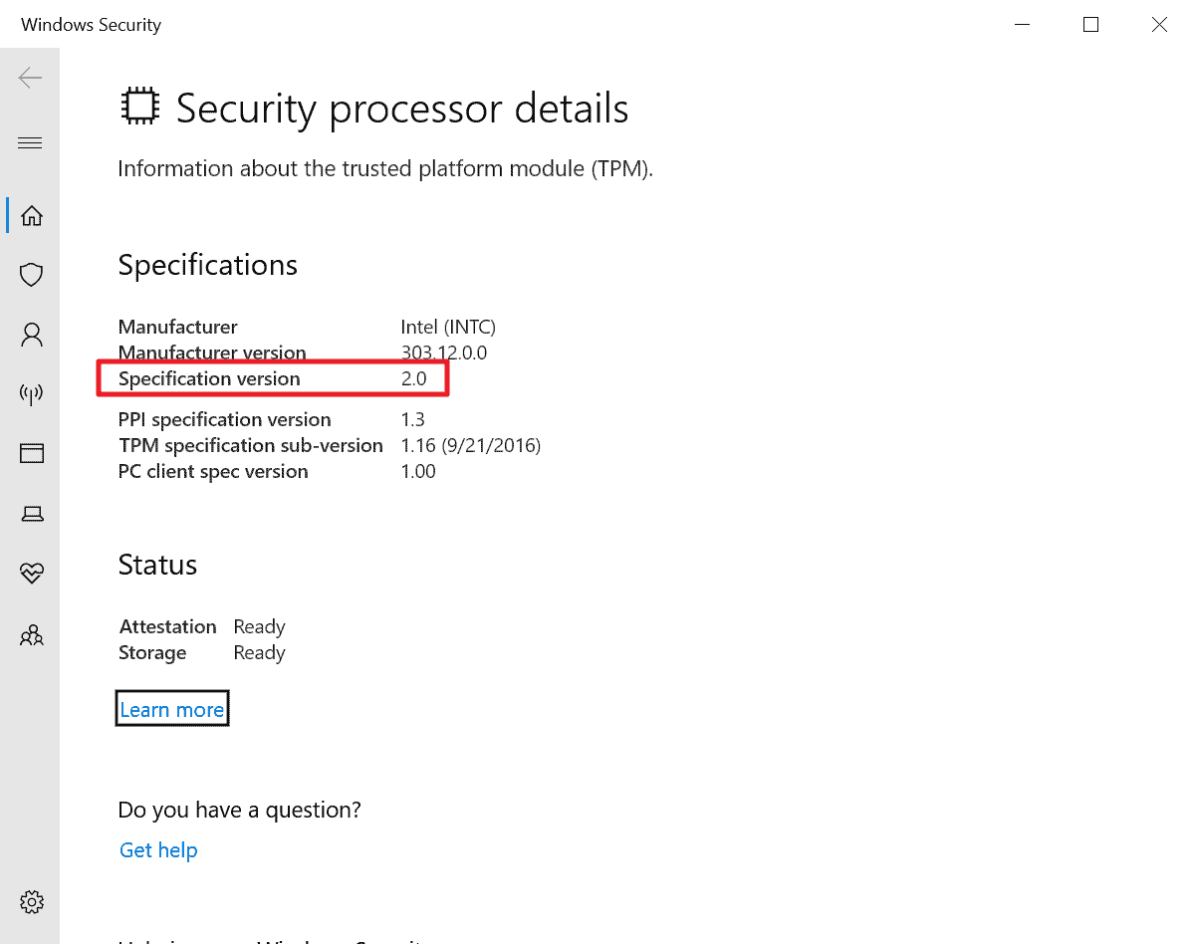Maximize the Windows Security window

[1090, 25]
